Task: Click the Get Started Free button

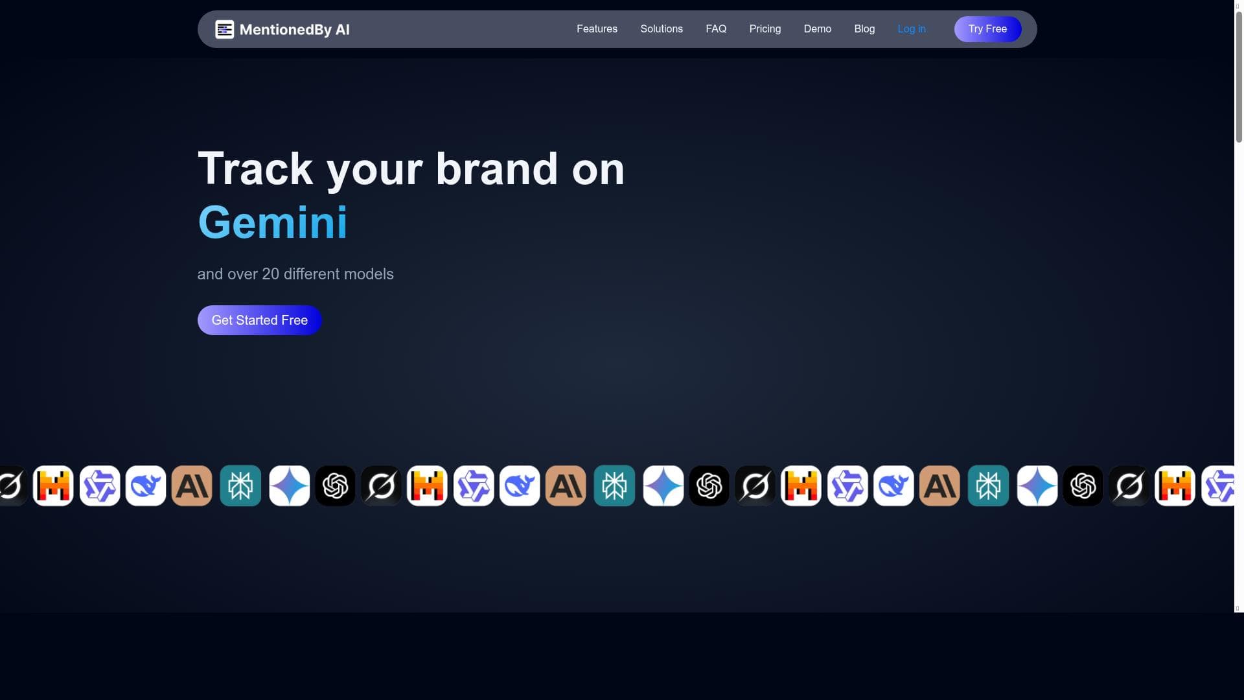Action: pos(260,320)
